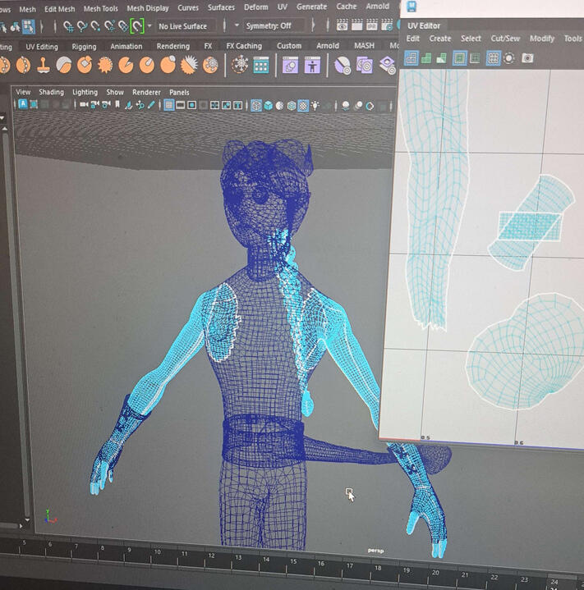Screen dimensions: 584x590
Task: Click the Snap to view planes icon
Action: (122, 26)
